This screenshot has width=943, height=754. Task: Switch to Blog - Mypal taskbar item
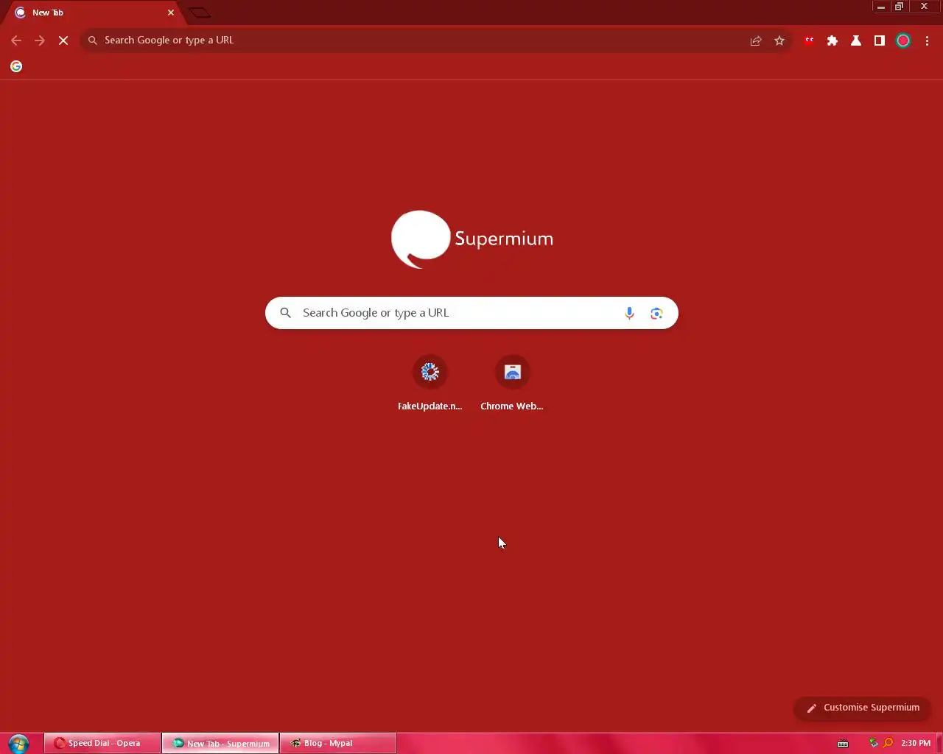click(338, 743)
